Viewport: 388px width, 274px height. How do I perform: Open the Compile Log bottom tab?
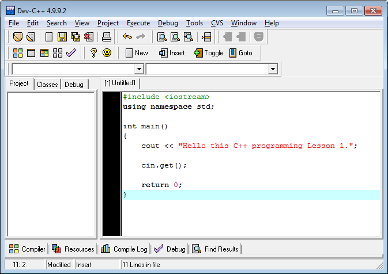coord(124,249)
